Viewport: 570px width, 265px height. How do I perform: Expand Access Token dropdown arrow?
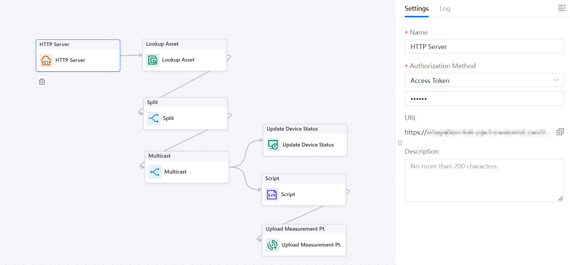point(556,80)
